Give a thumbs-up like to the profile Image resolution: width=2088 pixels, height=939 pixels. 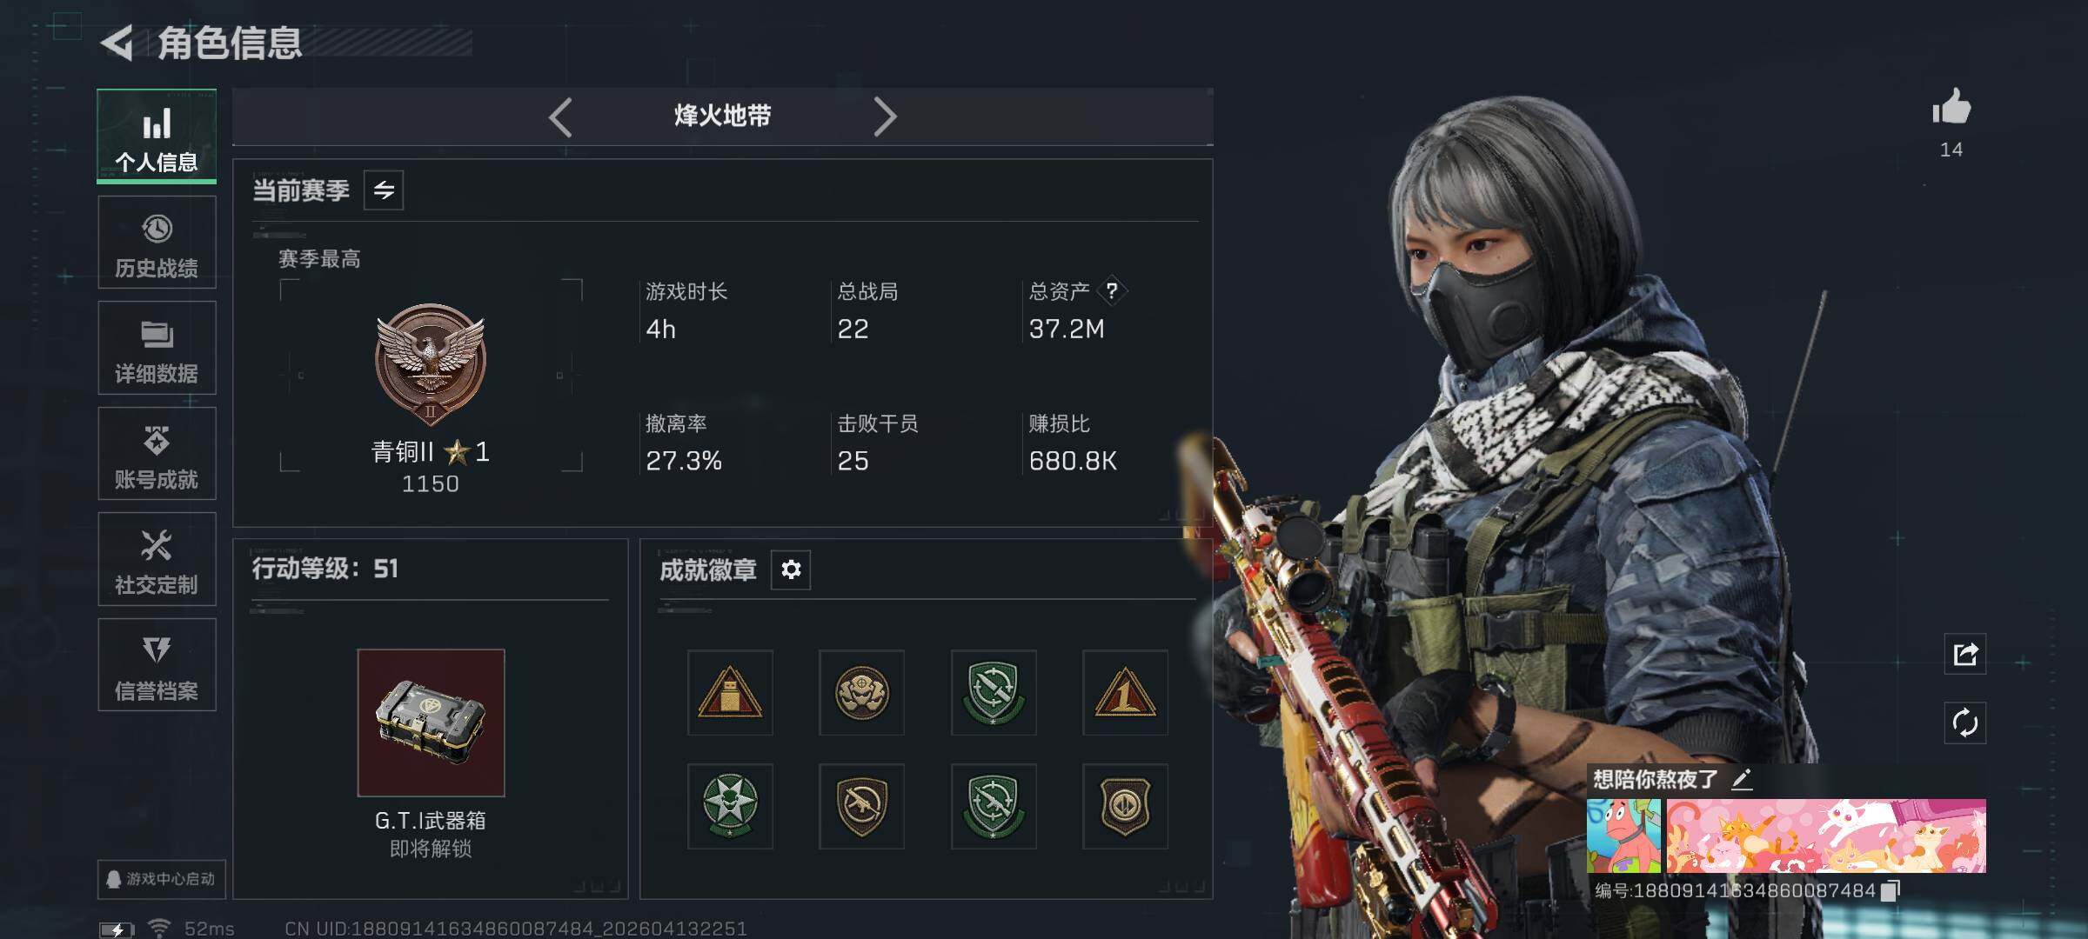(x=1951, y=107)
